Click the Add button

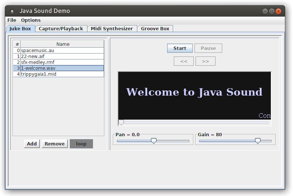pos(32,144)
